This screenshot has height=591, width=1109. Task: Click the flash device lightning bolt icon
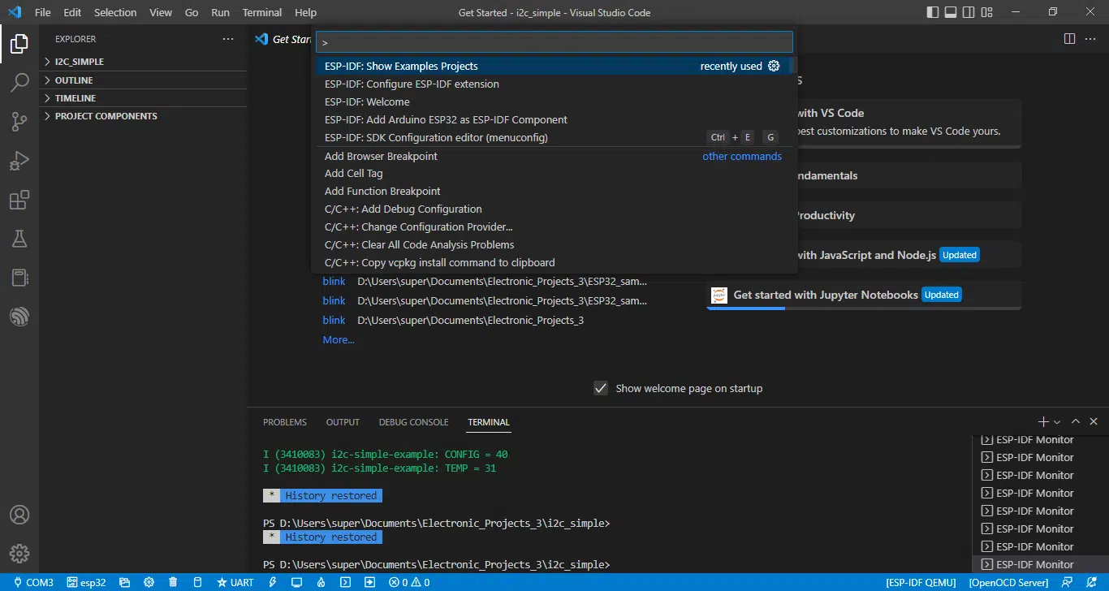[x=273, y=582]
